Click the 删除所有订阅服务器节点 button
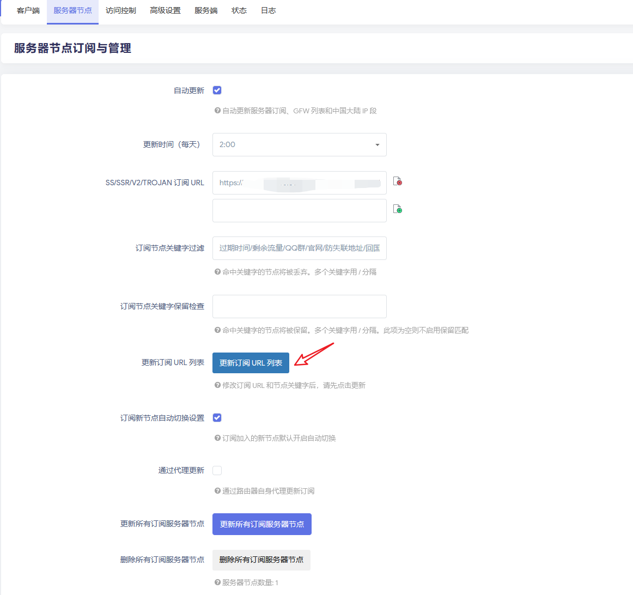The width and height of the screenshot is (633, 595). (x=261, y=560)
